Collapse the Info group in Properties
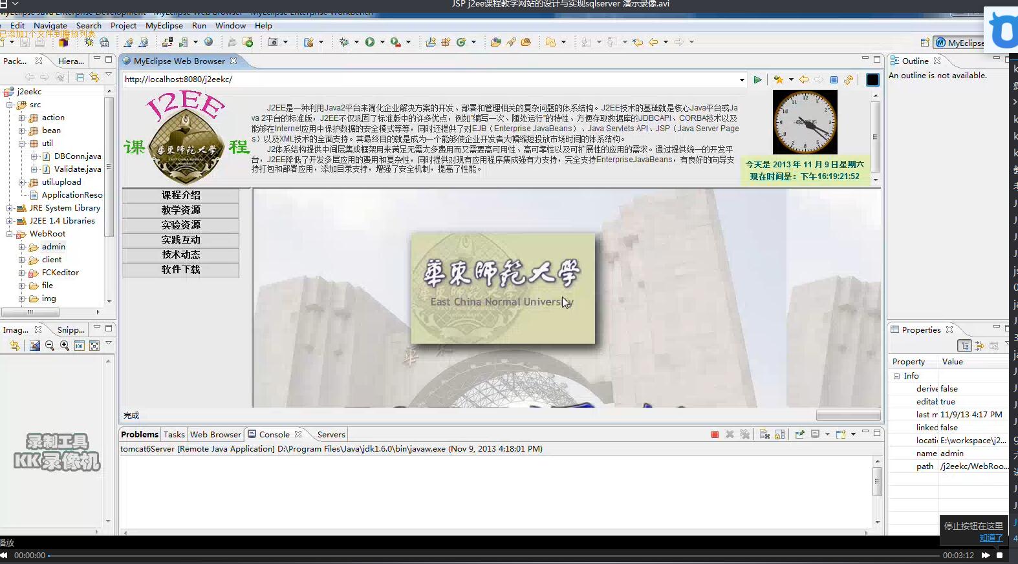1018x564 pixels. click(896, 376)
